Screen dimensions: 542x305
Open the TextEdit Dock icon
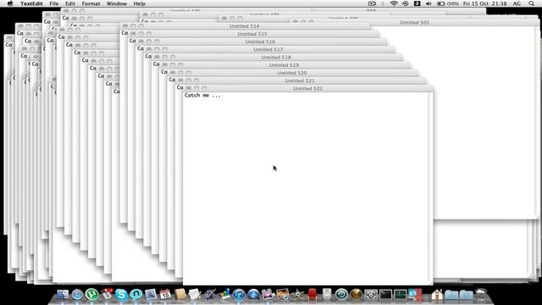tap(194, 294)
